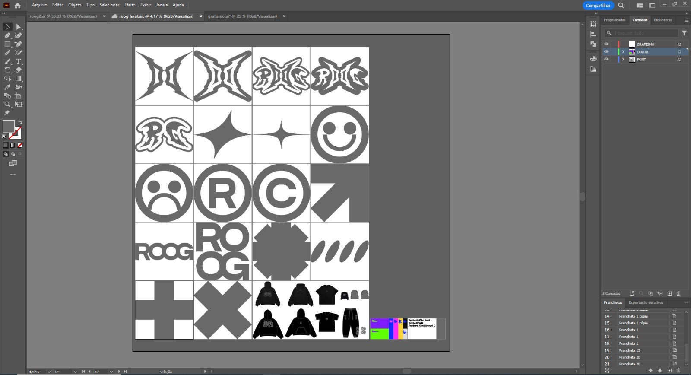The height and width of the screenshot is (375, 691).
Task: Select Prancheta 19 in artboards list
Action: coord(629,350)
